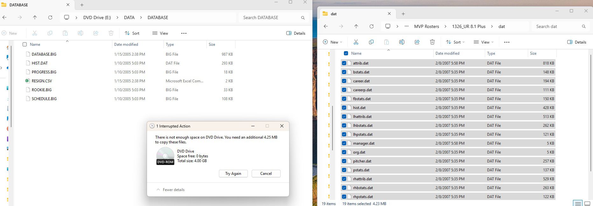Image resolution: width=593 pixels, height=206 pixels.
Task: Expand hidden path ellipsis in dat address bar
Action: pos(407,26)
